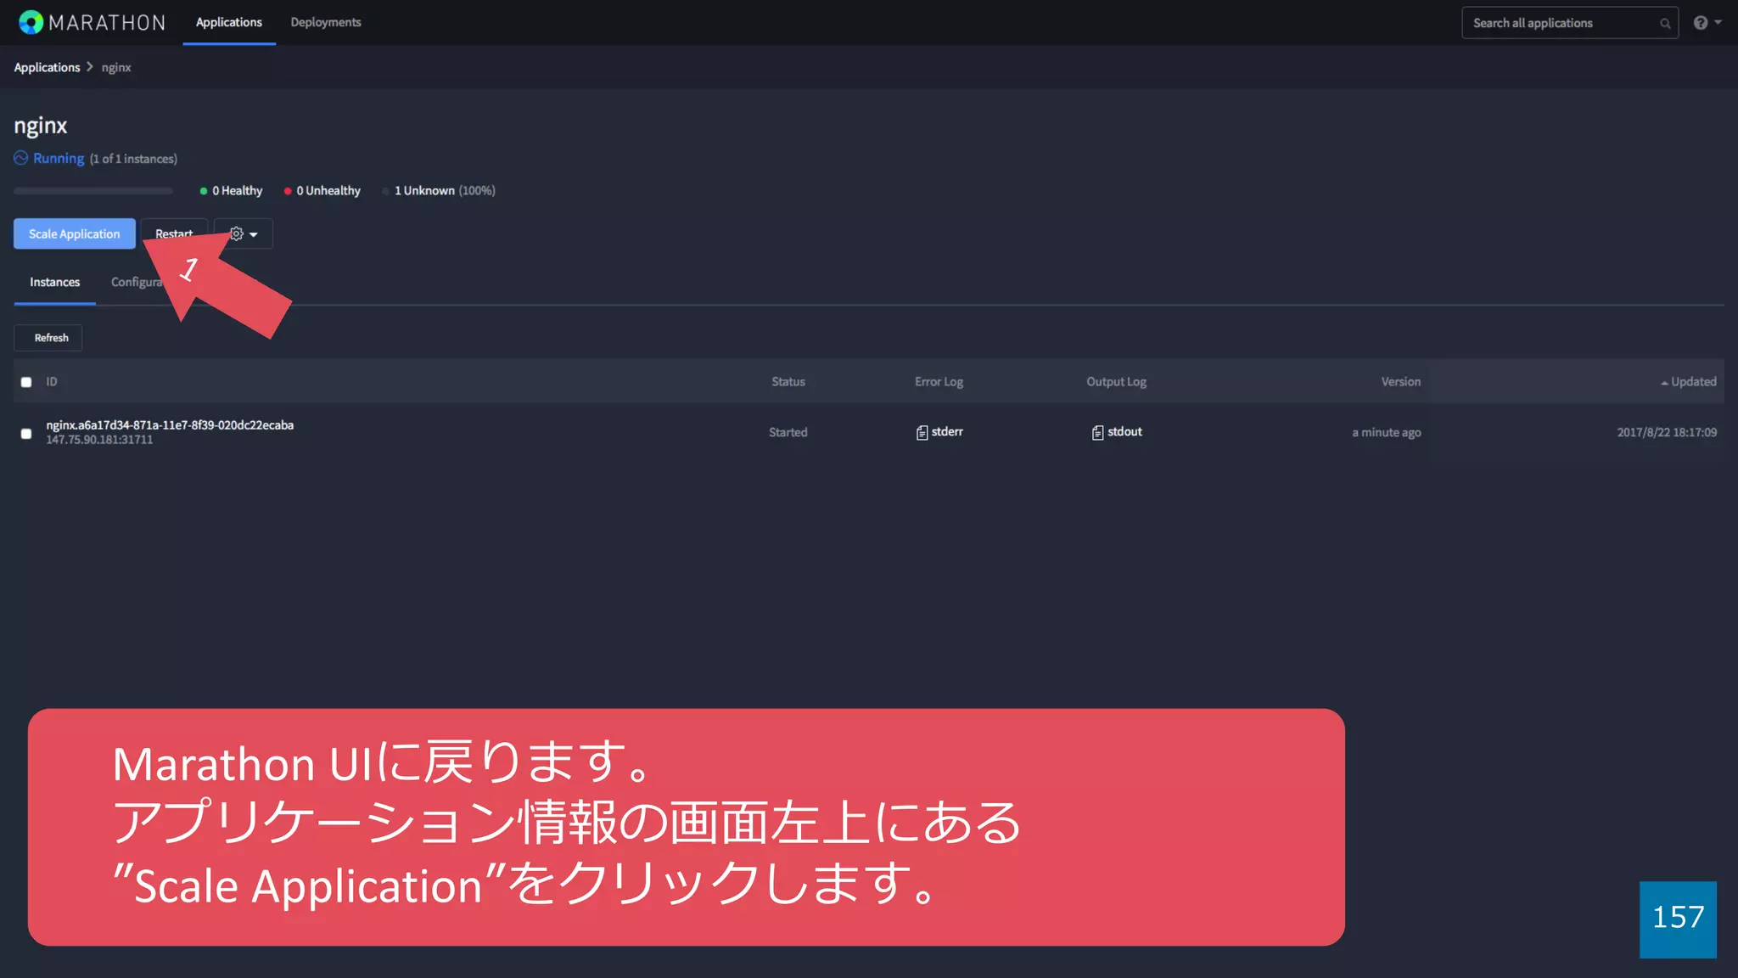The height and width of the screenshot is (978, 1738).
Task: Switch to the Applications nav tab
Action: (229, 22)
